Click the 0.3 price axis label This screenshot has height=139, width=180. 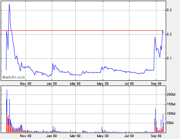pyautogui.click(x=169, y=10)
